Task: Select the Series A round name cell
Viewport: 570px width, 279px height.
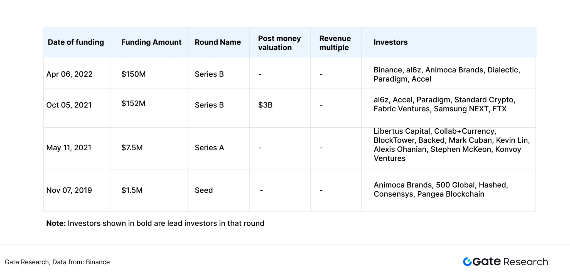Action: tap(209, 148)
